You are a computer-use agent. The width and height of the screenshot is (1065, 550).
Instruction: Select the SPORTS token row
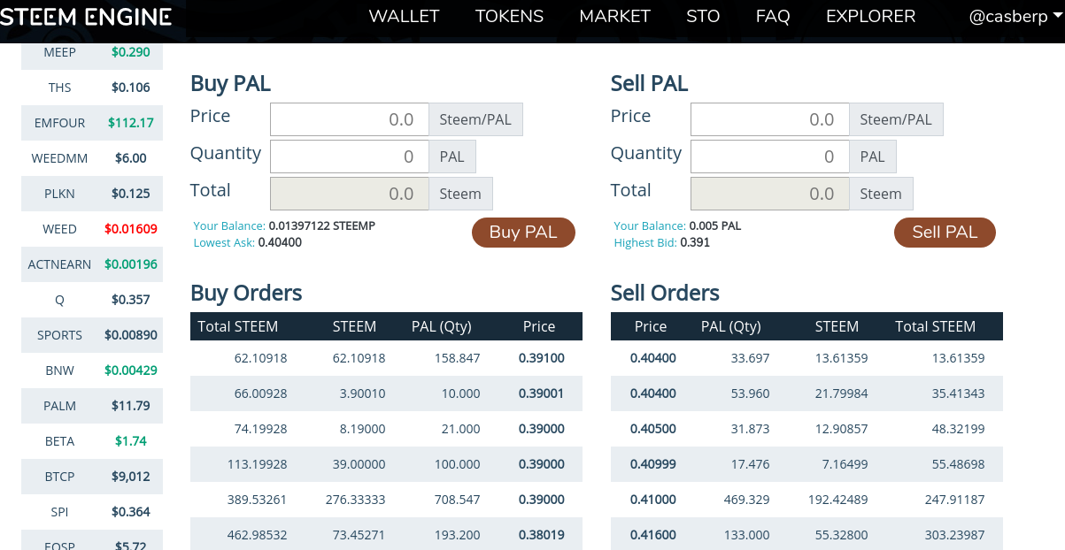(92, 335)
